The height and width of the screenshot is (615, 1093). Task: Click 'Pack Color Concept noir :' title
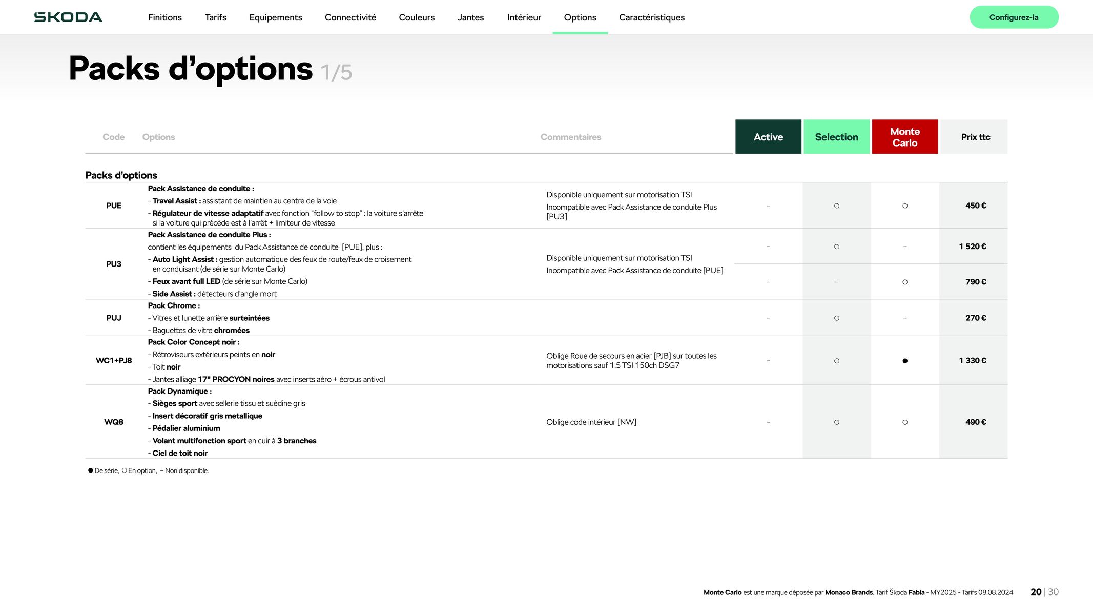coord(194,342)
